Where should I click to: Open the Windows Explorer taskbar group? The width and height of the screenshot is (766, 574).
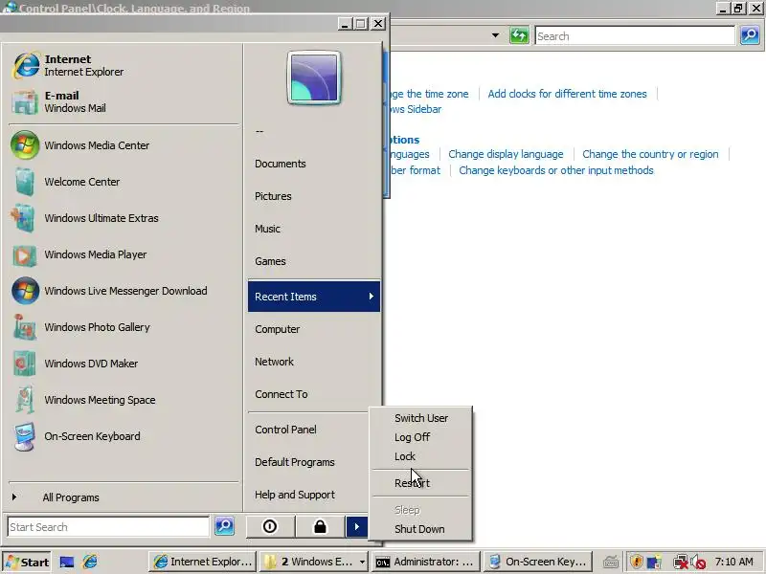click(x=313, y=562)
